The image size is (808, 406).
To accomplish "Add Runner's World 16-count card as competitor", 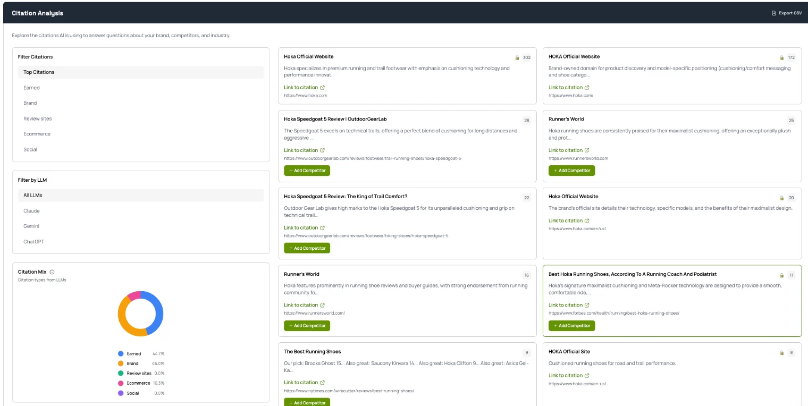I will [307, 326].
